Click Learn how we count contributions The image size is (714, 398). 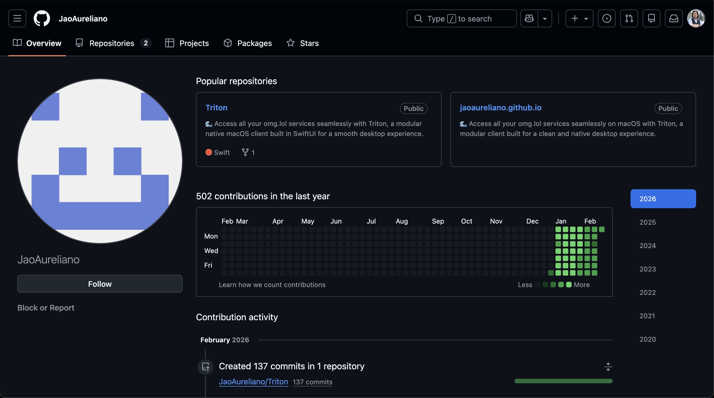(x=272, y=285)
